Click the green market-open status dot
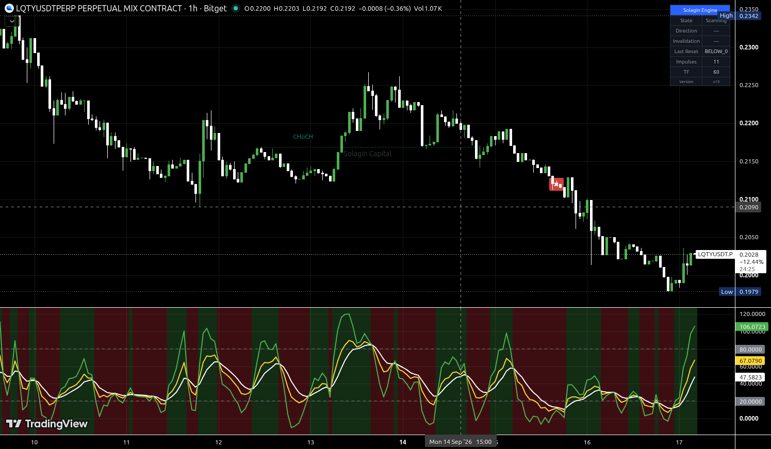771x449 pixels. [x=236, y=8]
